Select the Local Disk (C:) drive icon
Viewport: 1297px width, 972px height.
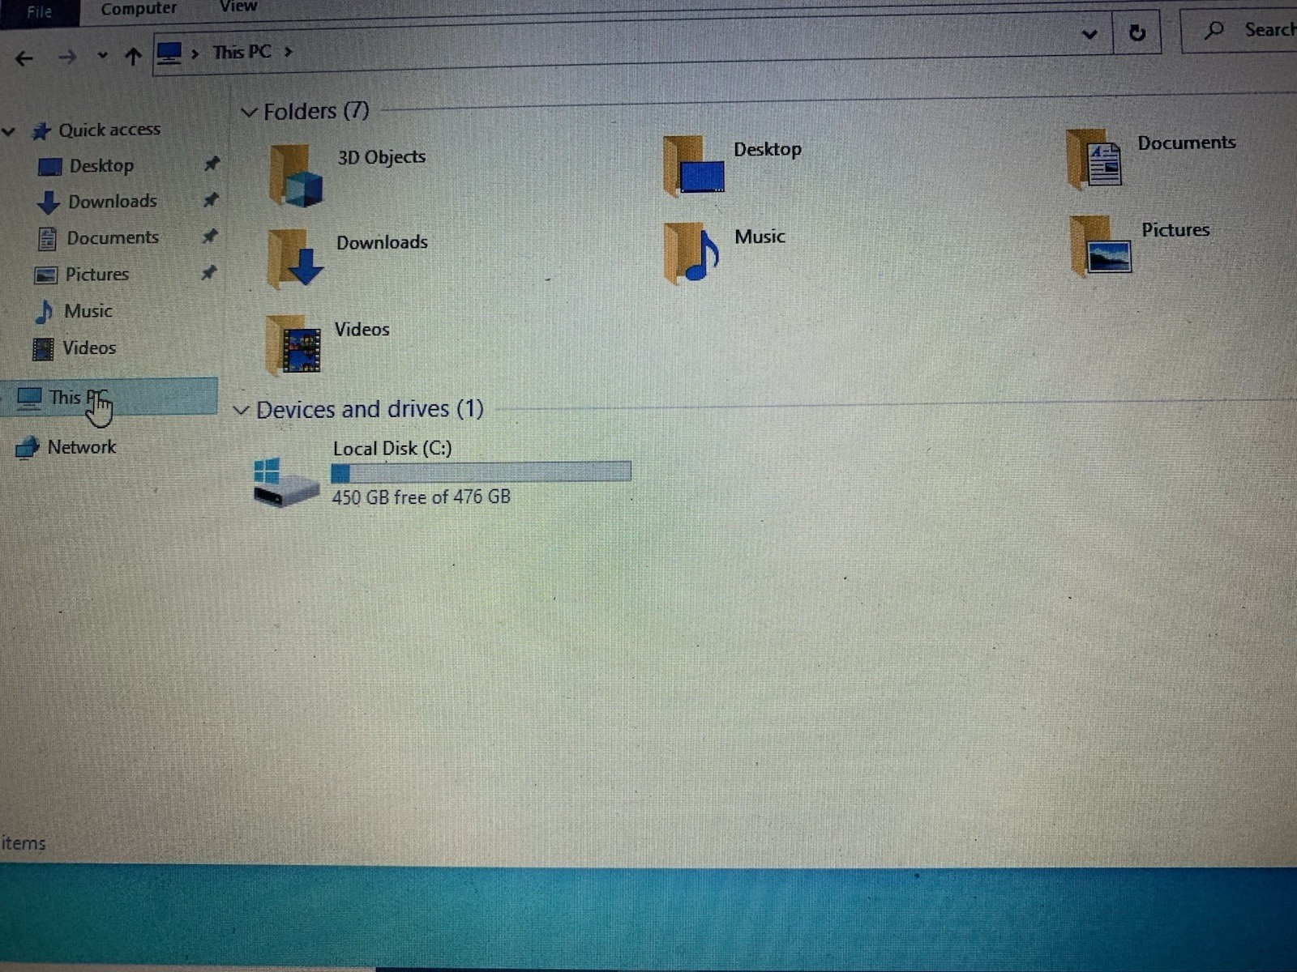coord(285,483)
